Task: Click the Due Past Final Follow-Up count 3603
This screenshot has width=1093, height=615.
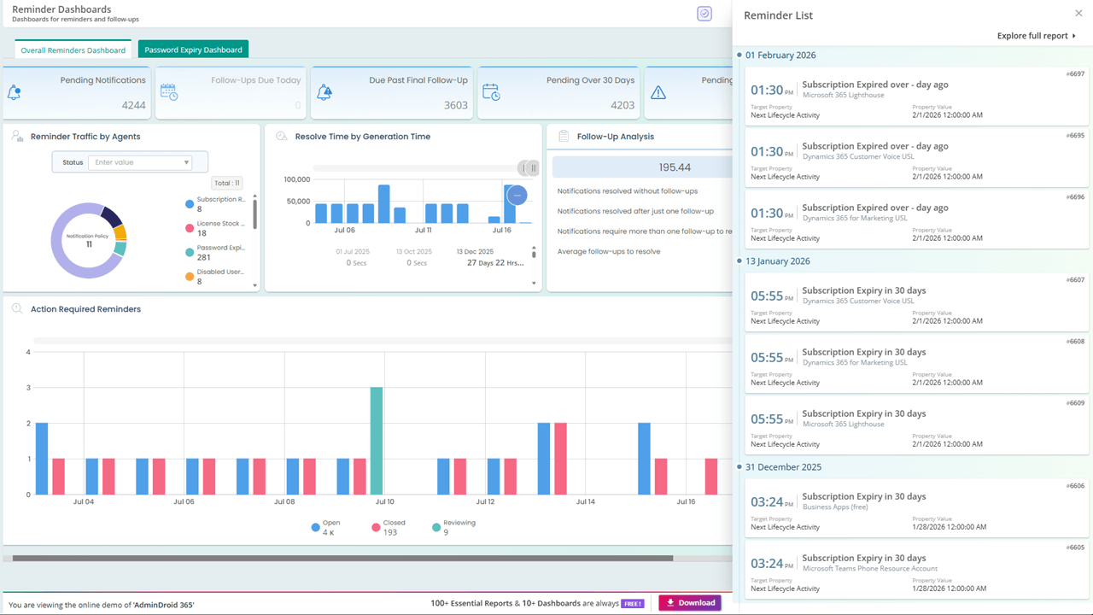Action: click(x=456, y=105)
